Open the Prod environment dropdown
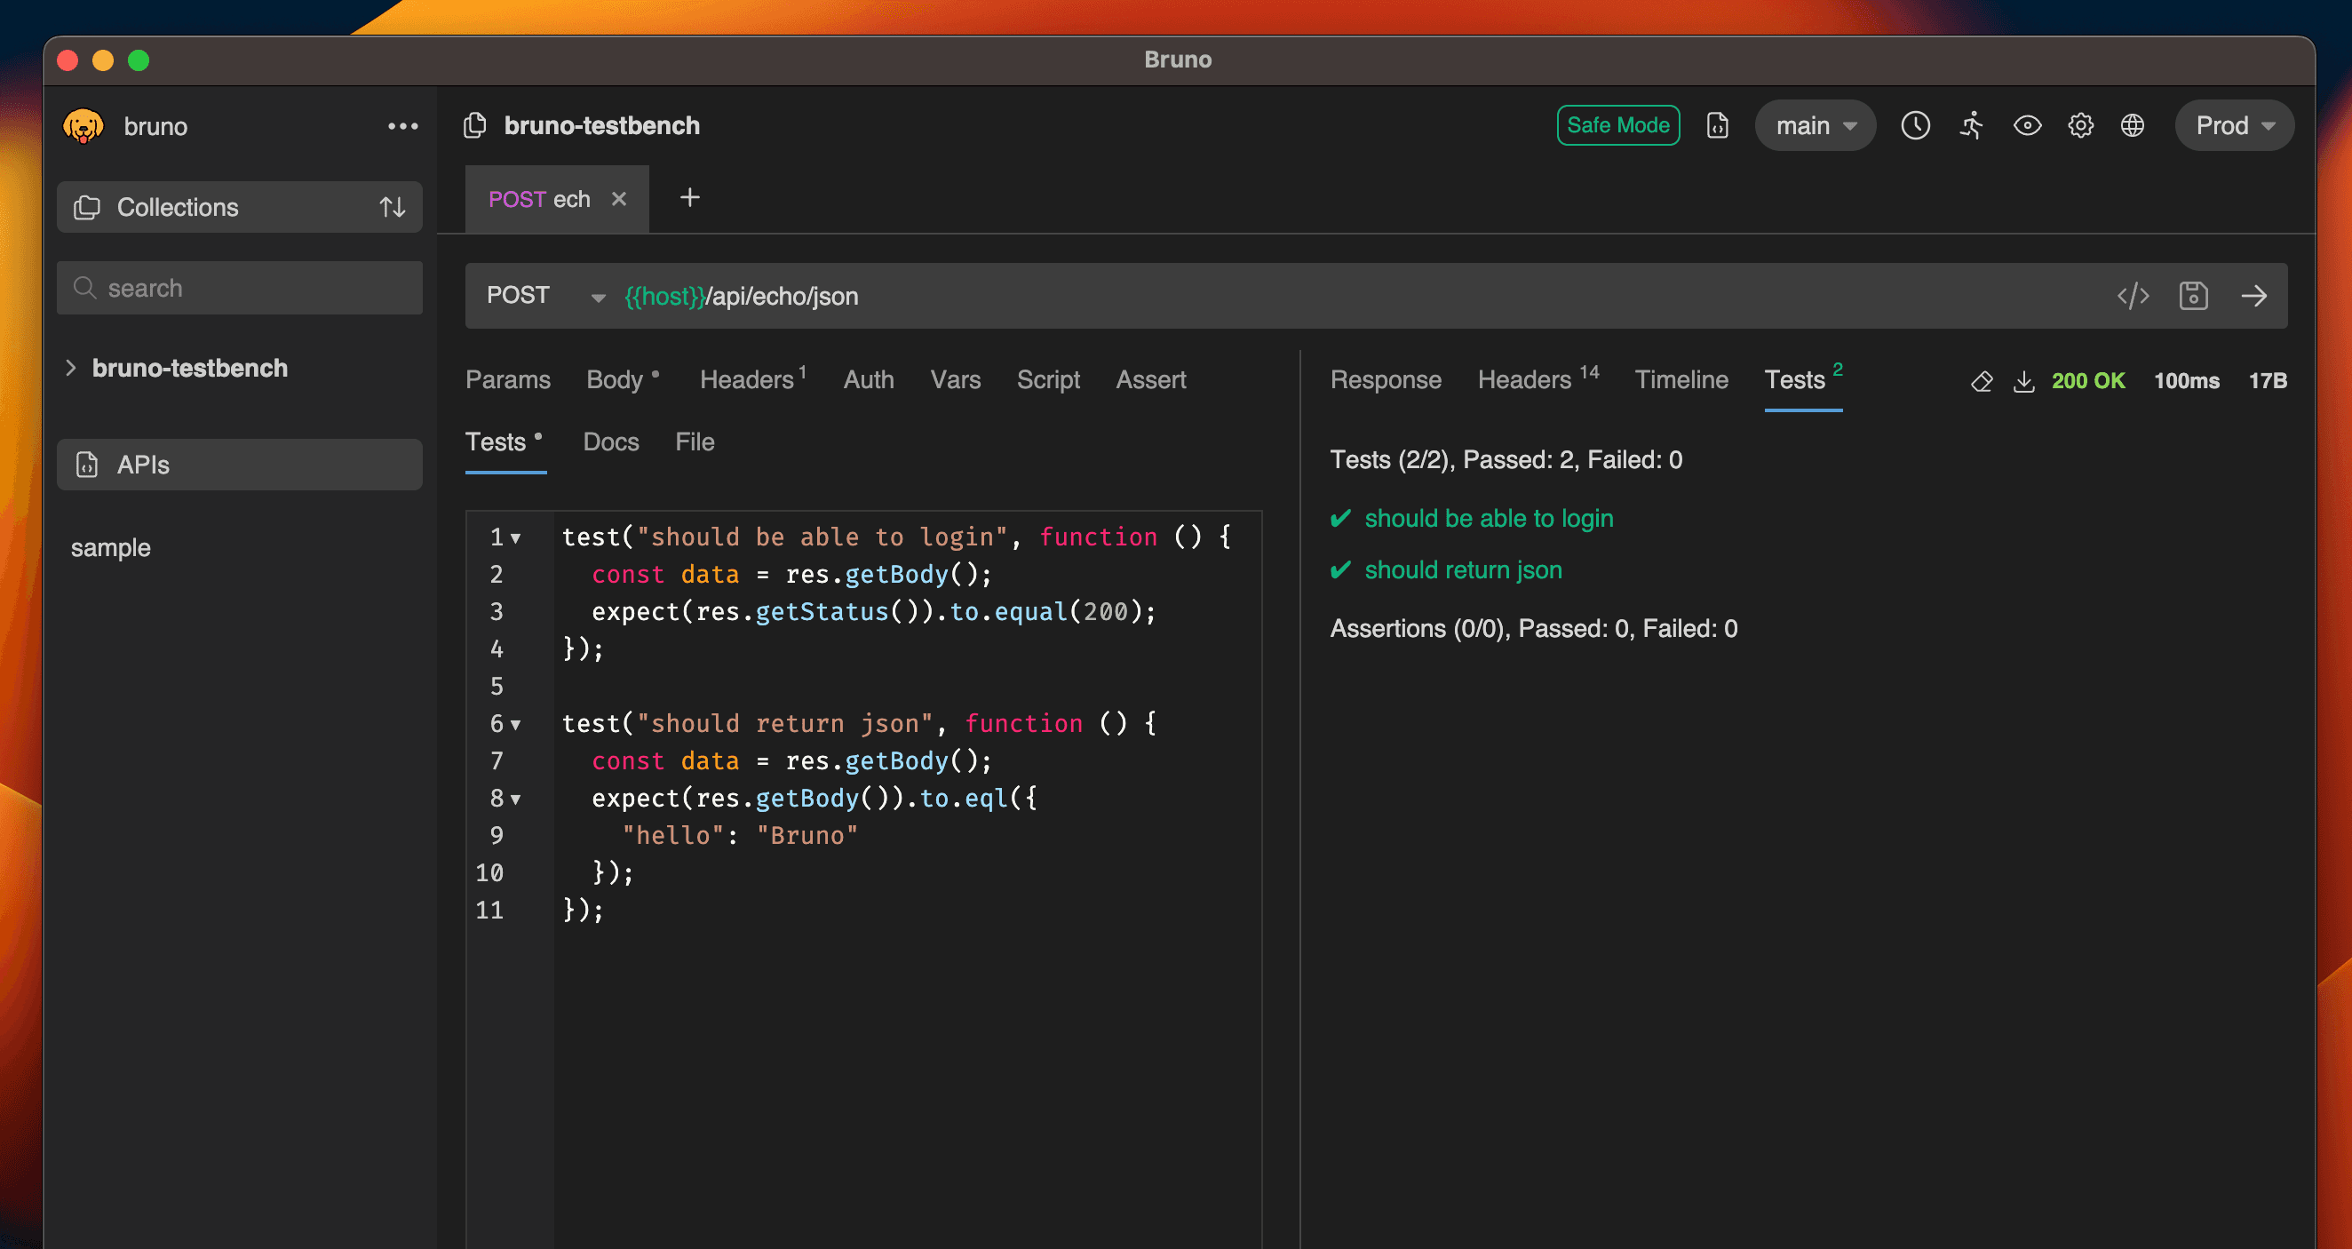The height and width of the screenshot is (1249, 2352). click(x=2234, y=124)
